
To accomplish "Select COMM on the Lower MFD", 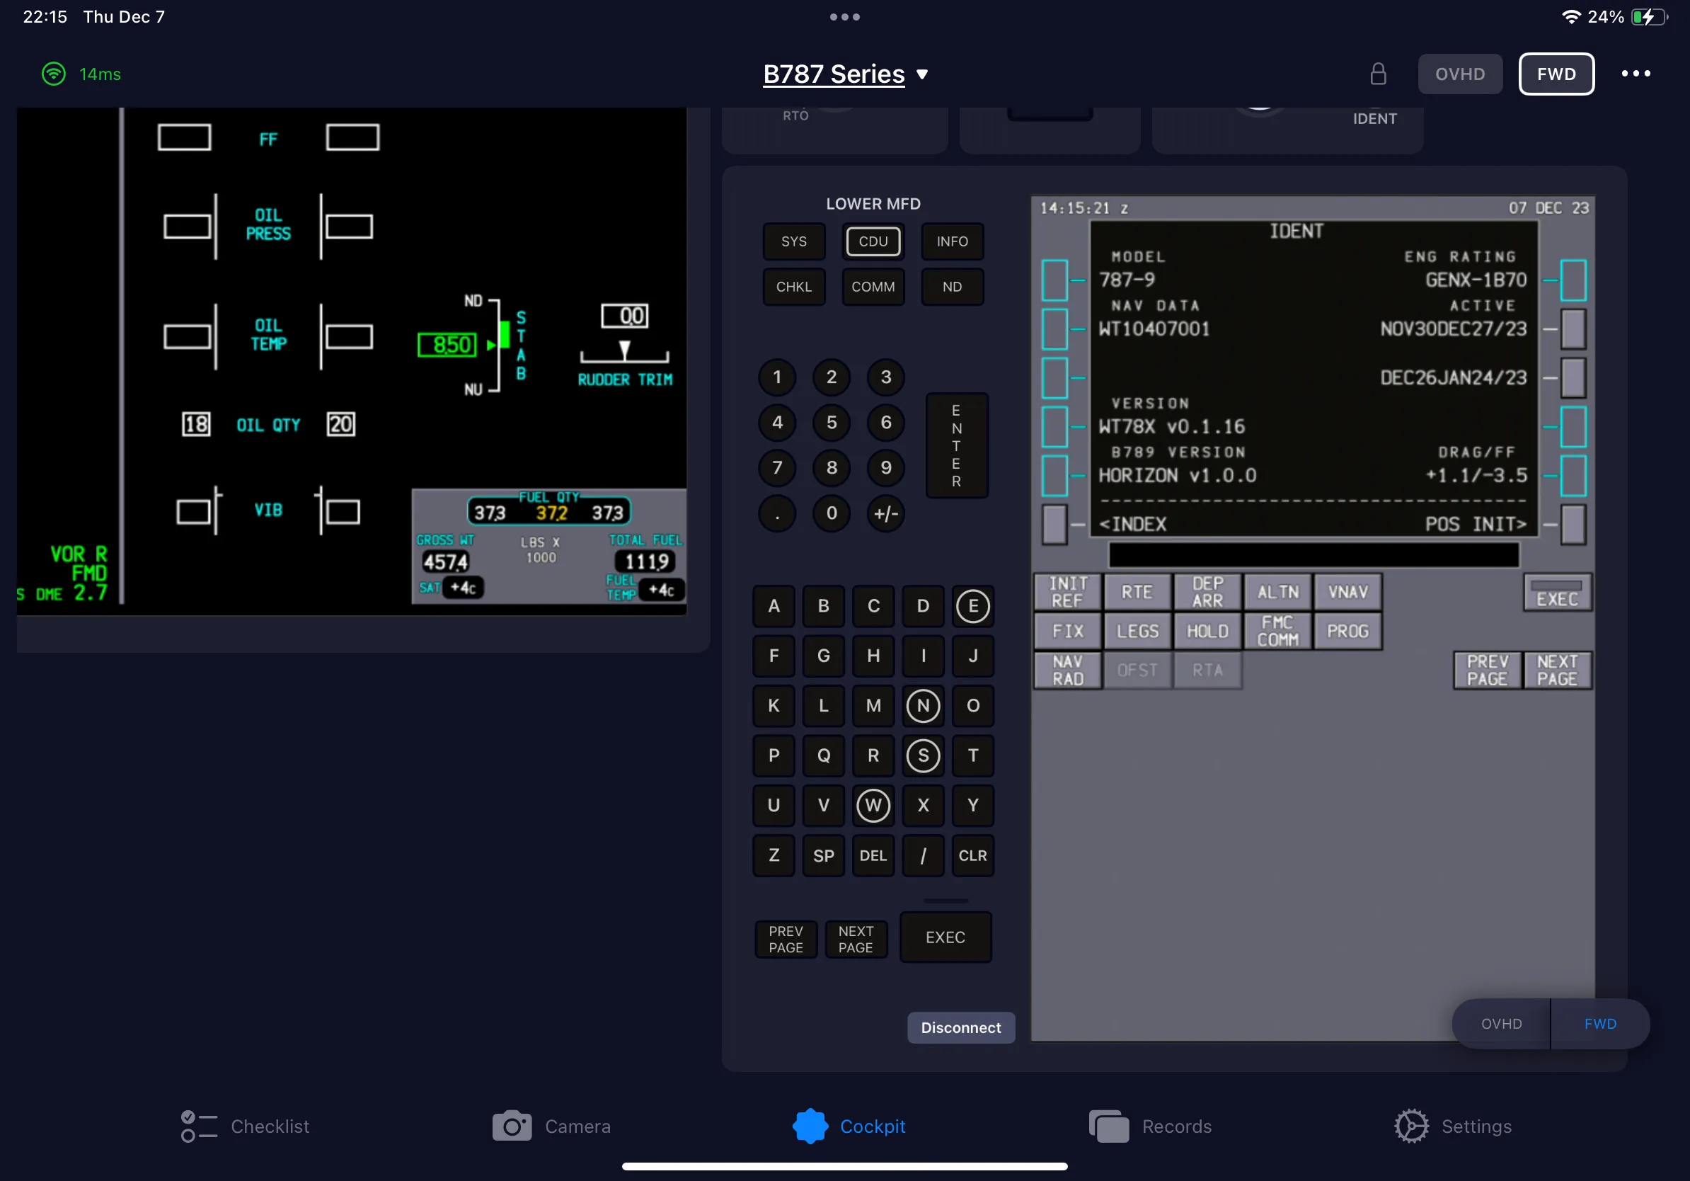I will [x=873, y=287].
